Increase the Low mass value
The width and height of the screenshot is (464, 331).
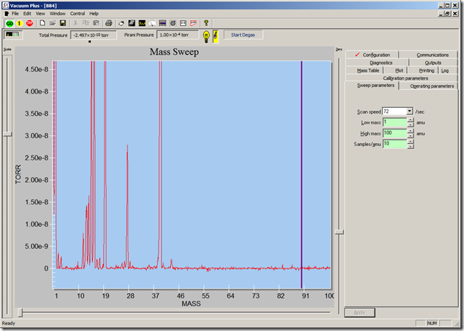(411, 120)
